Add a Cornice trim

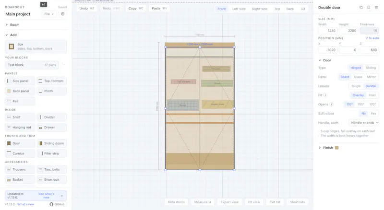pos(20,153)
